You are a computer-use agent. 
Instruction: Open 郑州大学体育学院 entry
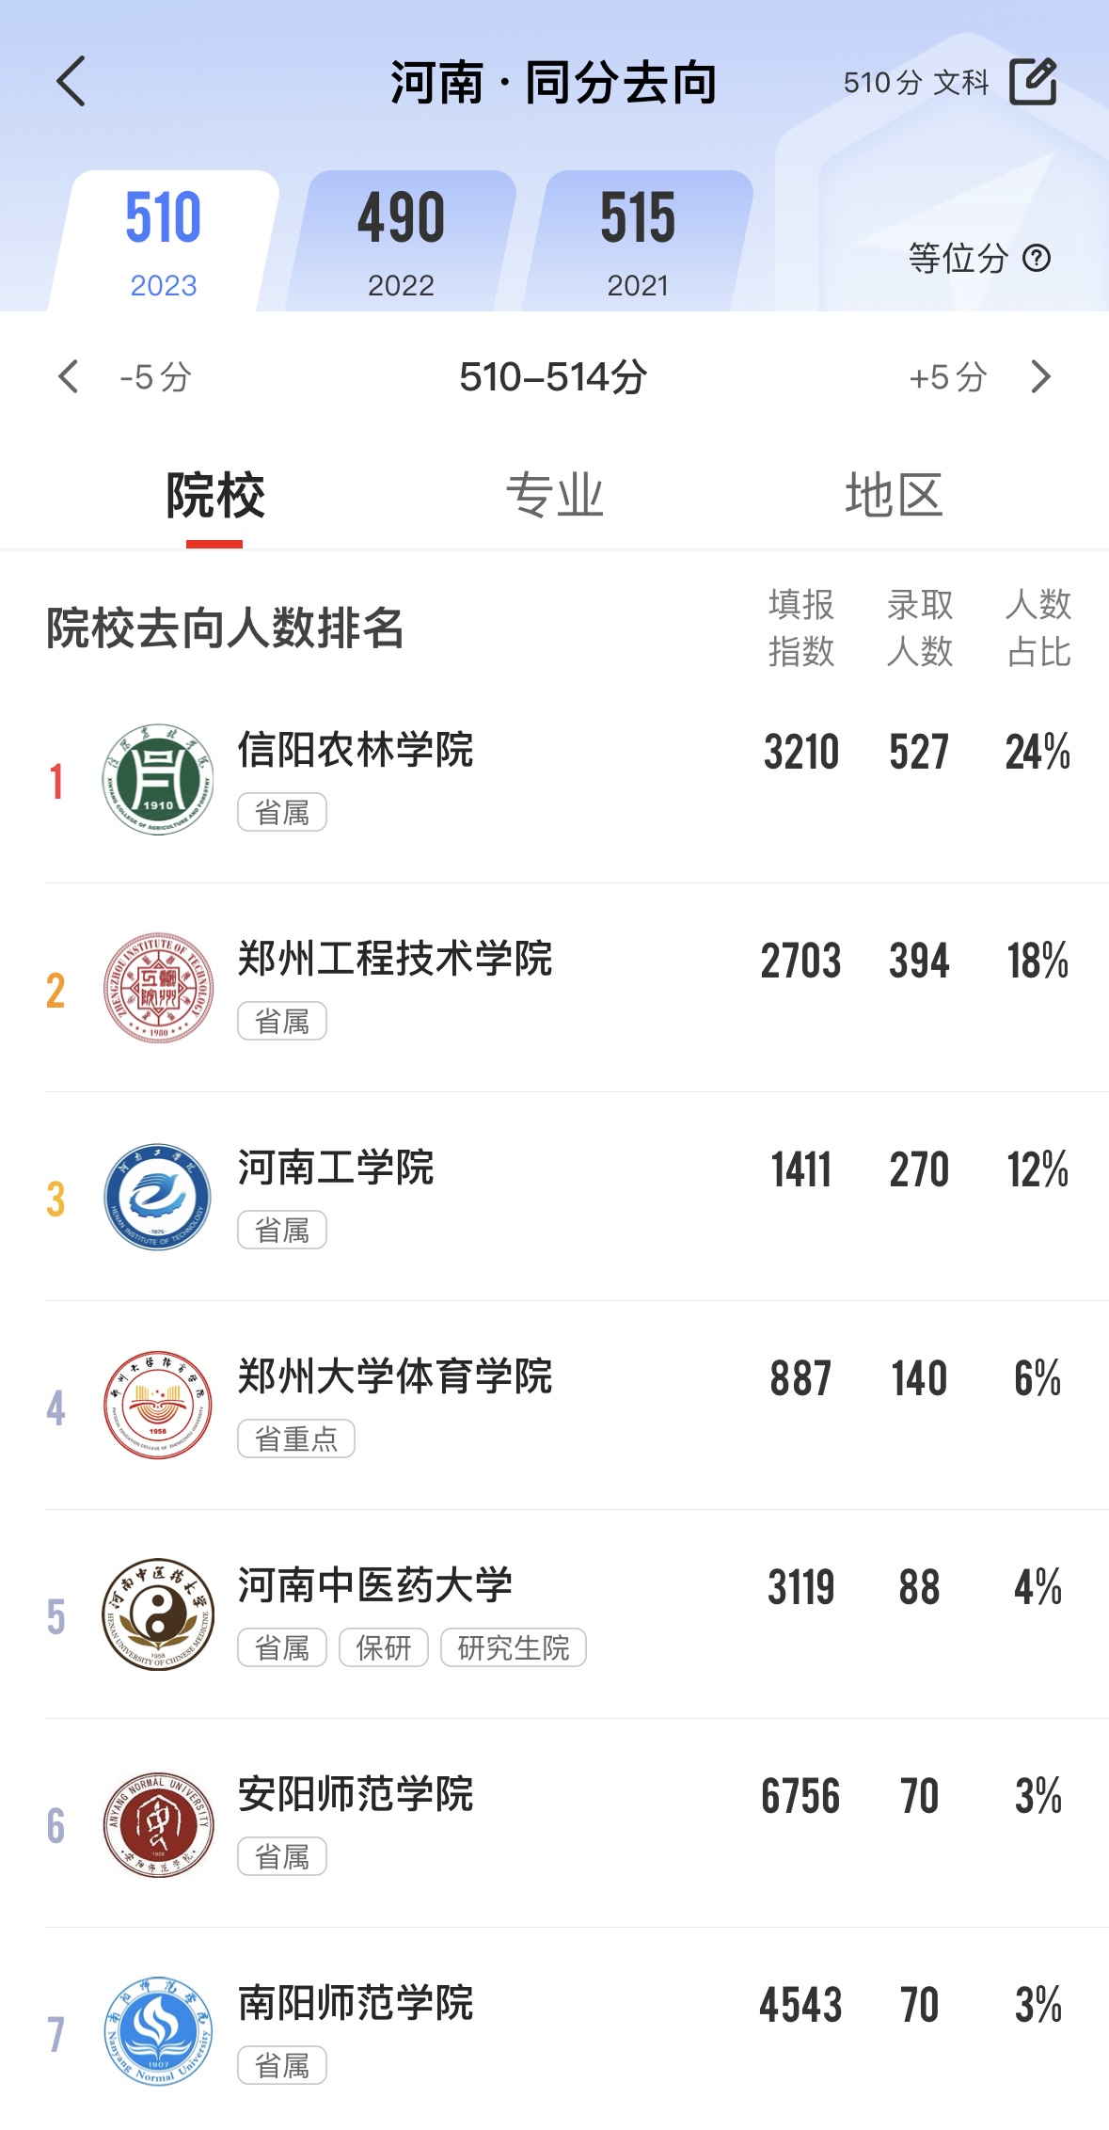point(395,1377)
